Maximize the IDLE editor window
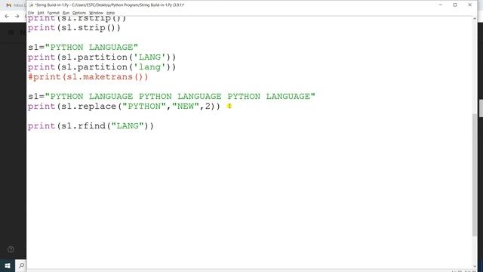Image resolution: width=483 pixels, height=272 pixels. (455, 5)
